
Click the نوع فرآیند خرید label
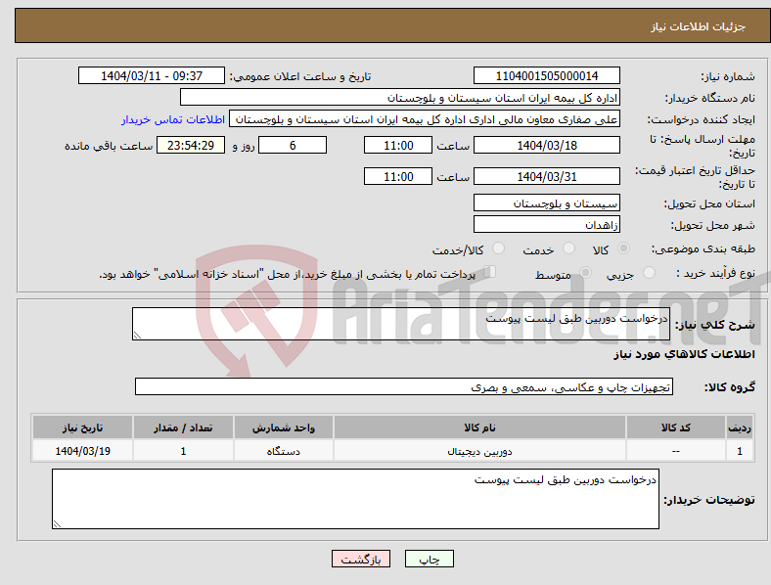click(715, 273)
